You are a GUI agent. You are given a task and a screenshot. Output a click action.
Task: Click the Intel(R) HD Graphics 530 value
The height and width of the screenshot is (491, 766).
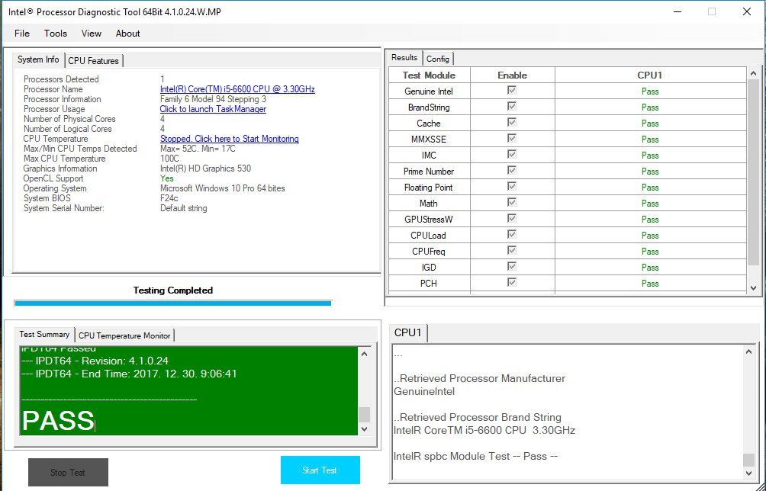point(205,168)
